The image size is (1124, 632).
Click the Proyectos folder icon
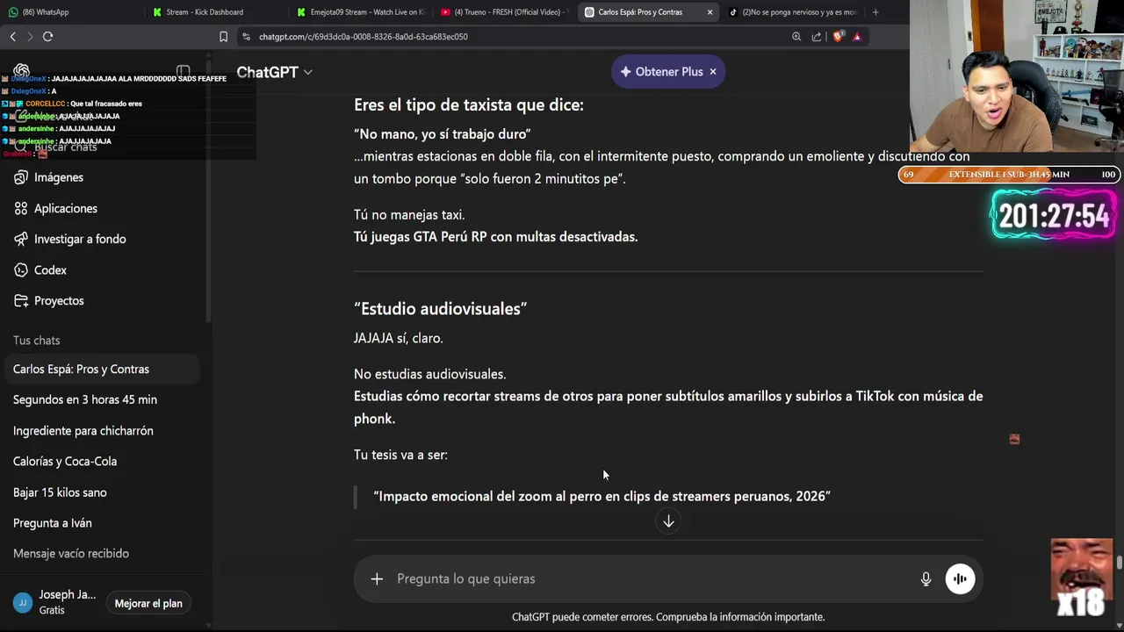(x=21, y=301)
